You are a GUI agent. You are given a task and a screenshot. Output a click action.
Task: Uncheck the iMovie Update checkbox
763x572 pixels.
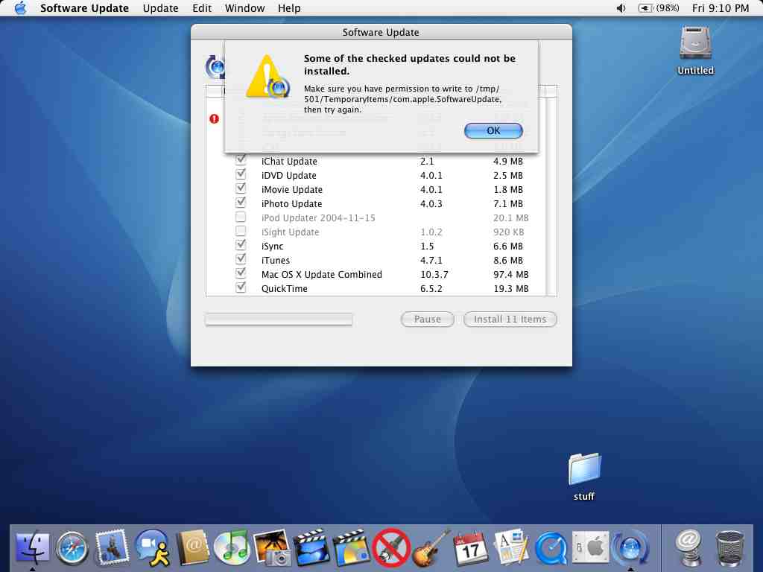click(241, 188)
